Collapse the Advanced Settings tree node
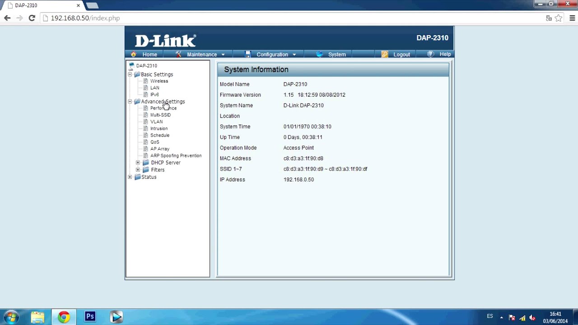Screen dimensions: 578x325 point(130,102)
